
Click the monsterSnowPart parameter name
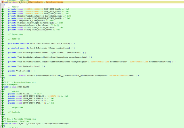119,62
